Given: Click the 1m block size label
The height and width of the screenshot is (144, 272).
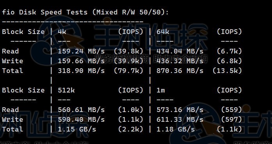Looking at the screenshot, I should [x=161, y=90].
